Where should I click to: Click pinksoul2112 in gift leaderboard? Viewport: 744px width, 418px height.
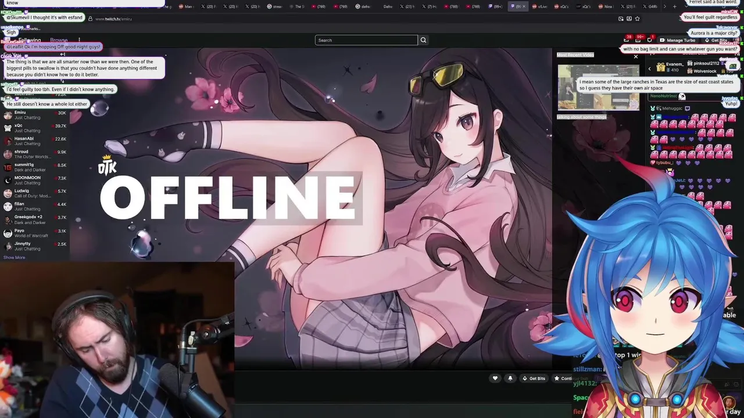[703, 63]
